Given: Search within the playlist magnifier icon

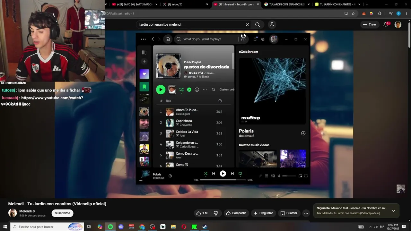Looking at the screenshot, I should 214,90.
